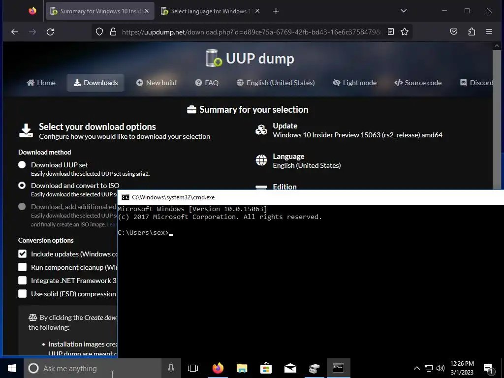Open the box-shaped app icon beside Mail on the taskbar
This screenshot has height=378, width=504.
coord(314,368)
